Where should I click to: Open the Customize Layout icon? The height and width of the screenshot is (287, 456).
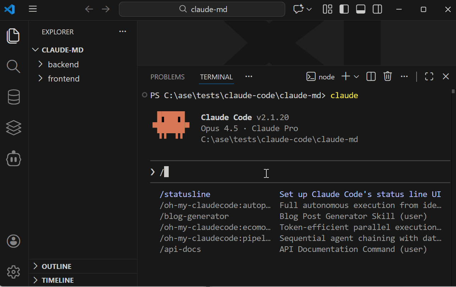coord(327,9)
